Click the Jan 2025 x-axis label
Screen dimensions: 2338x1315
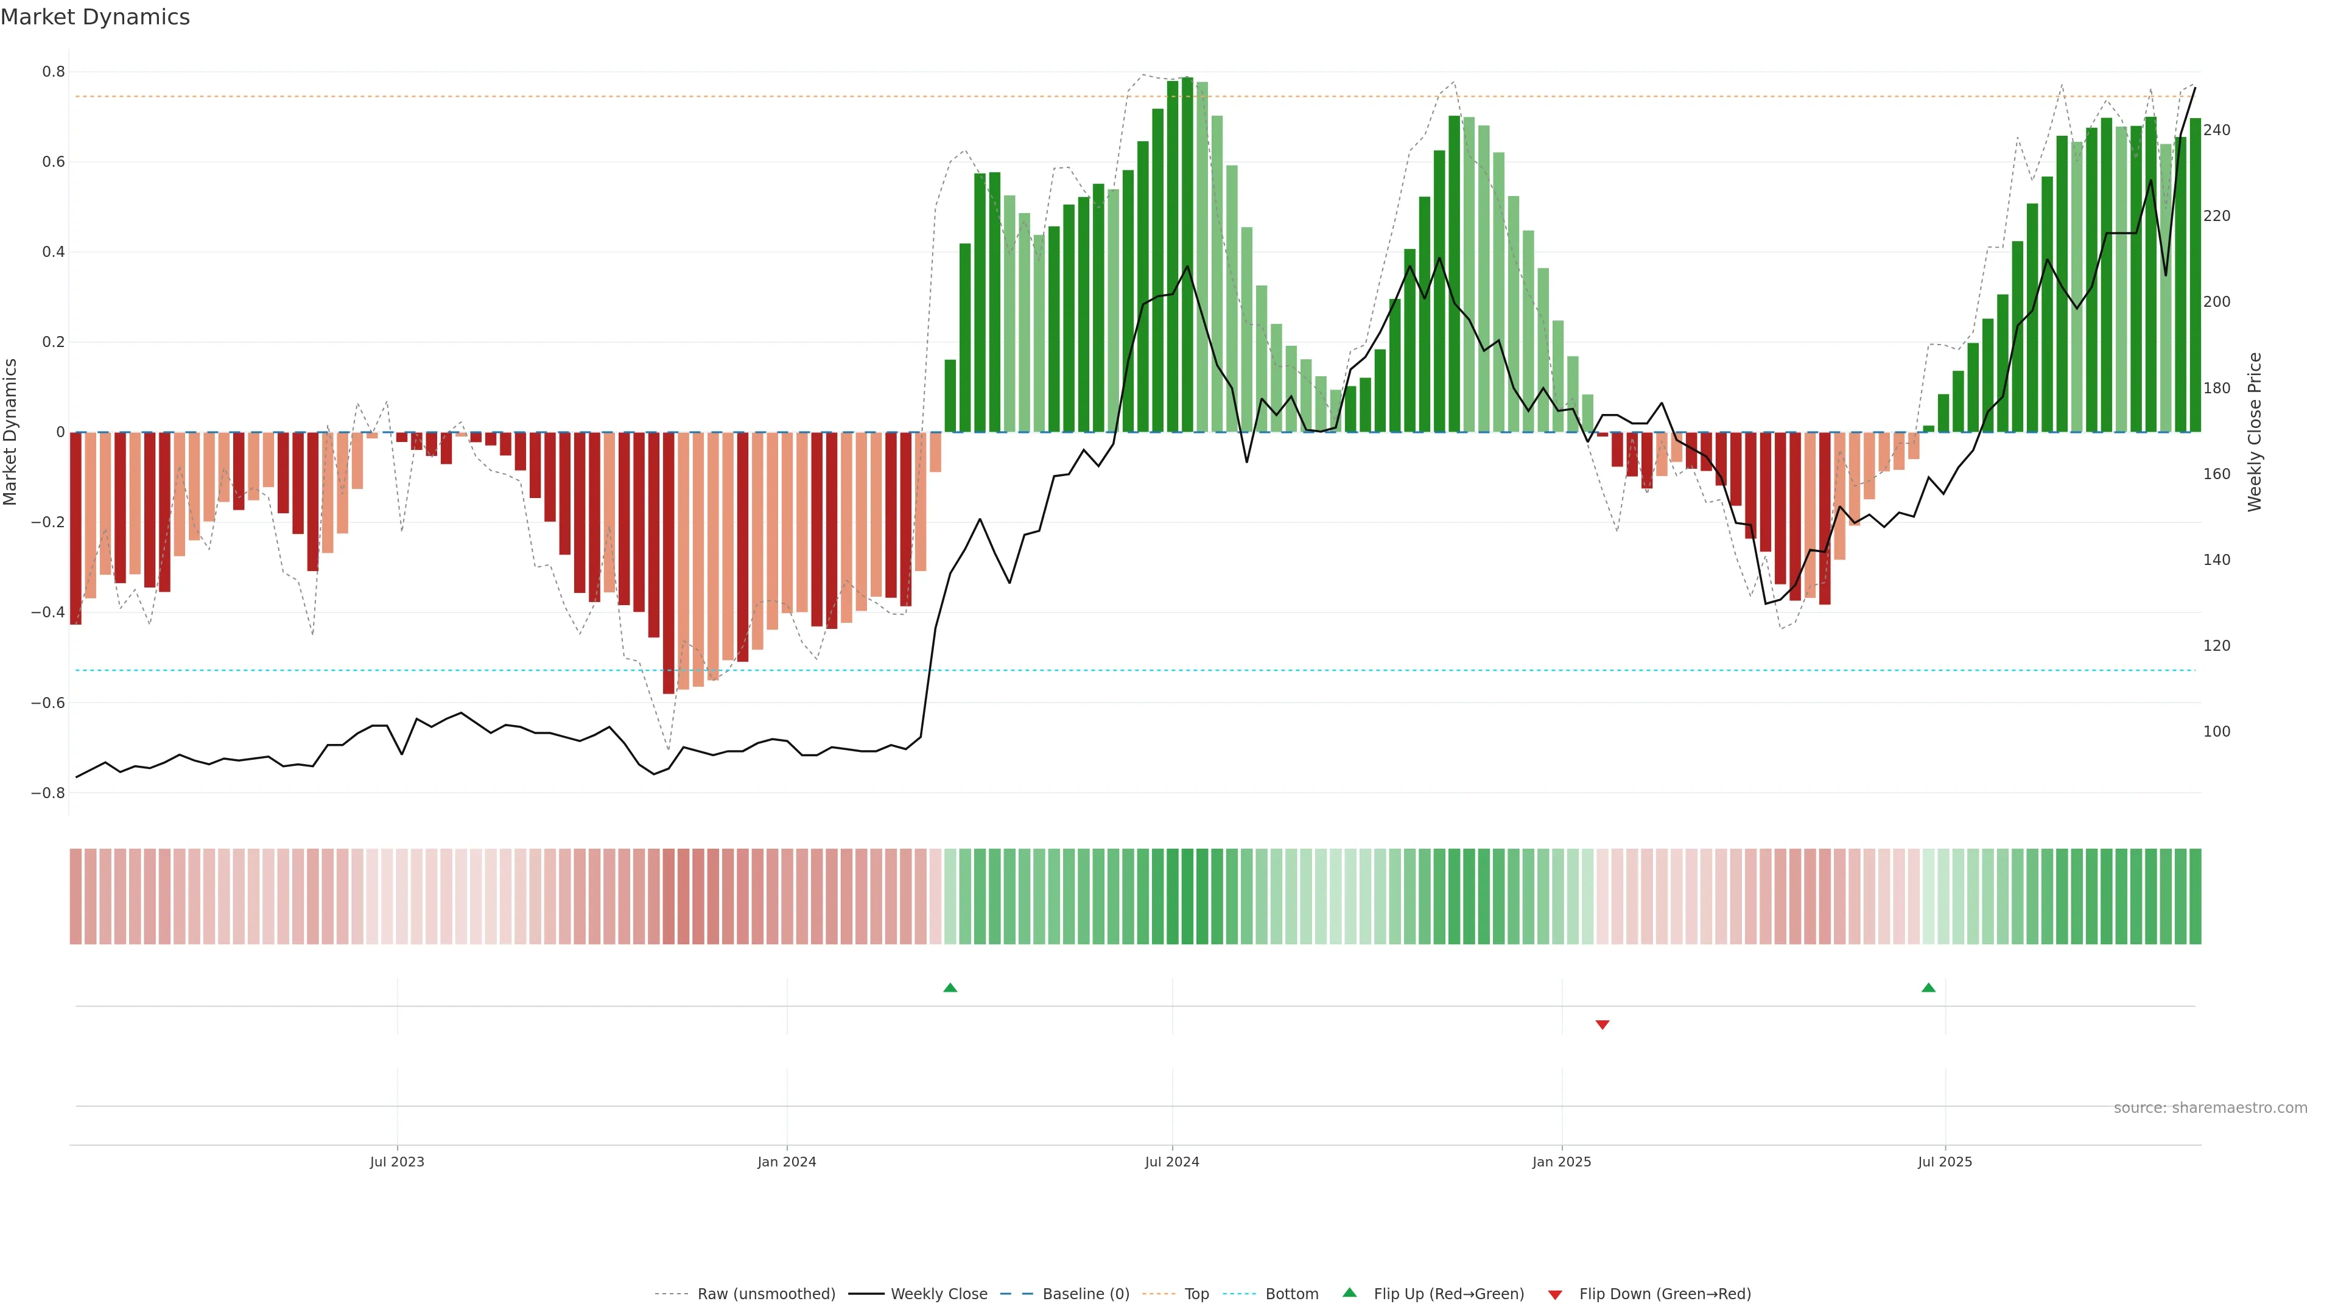1561,1162
